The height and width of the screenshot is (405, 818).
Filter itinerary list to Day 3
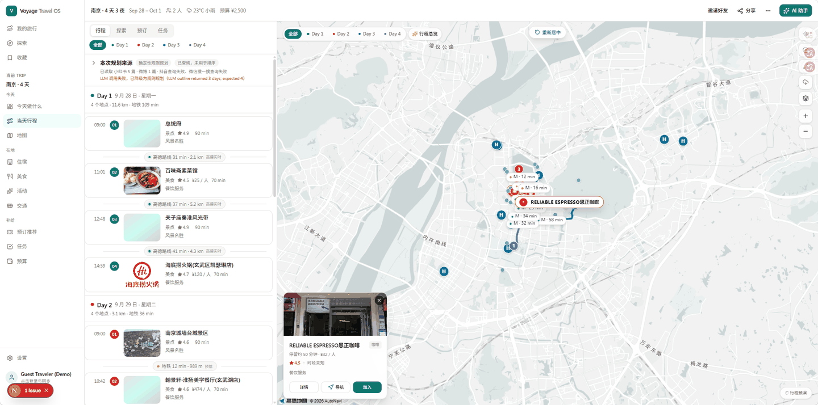click(171, 45)
